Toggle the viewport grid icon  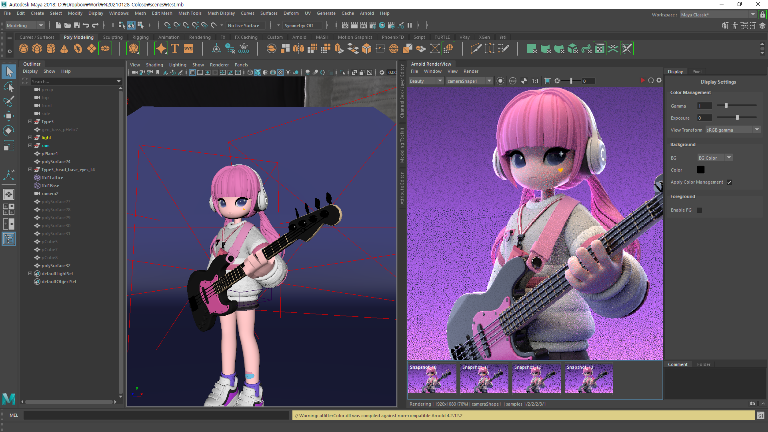coord(192,72)
